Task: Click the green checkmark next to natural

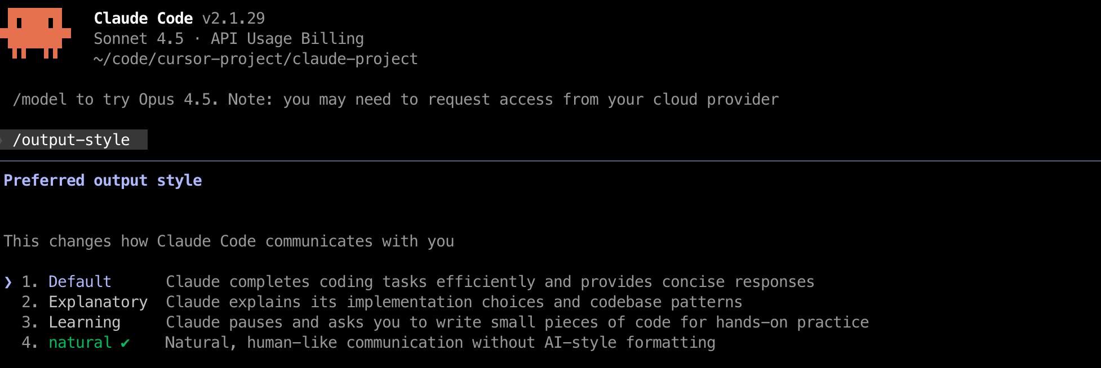Action: 125,343
